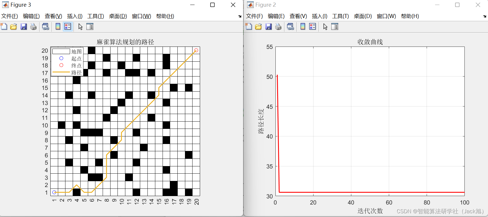Click y-axis tick label 55 in Figure 2
The image size is (488, 217).
(x=270, y=47)
